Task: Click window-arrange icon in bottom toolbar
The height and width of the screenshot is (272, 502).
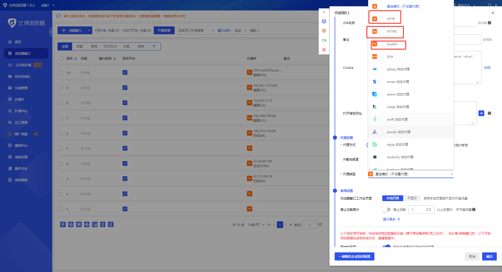Action: point(95,224)
